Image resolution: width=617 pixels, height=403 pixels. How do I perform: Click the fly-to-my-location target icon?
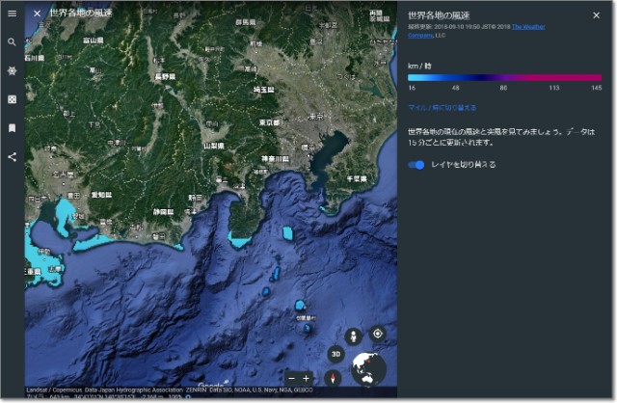tap(377, 334)
